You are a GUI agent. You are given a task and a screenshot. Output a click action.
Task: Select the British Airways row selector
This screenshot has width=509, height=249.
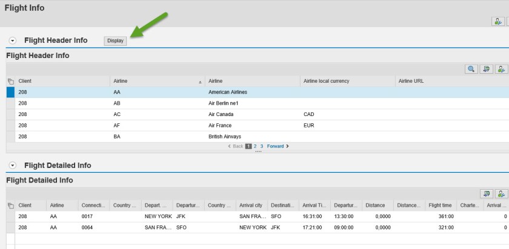(x=10, y=137)
